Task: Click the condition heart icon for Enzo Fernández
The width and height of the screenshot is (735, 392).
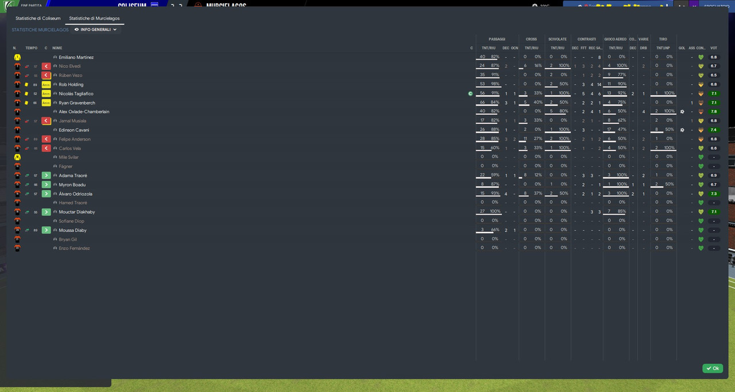Action: click(701, 248)
